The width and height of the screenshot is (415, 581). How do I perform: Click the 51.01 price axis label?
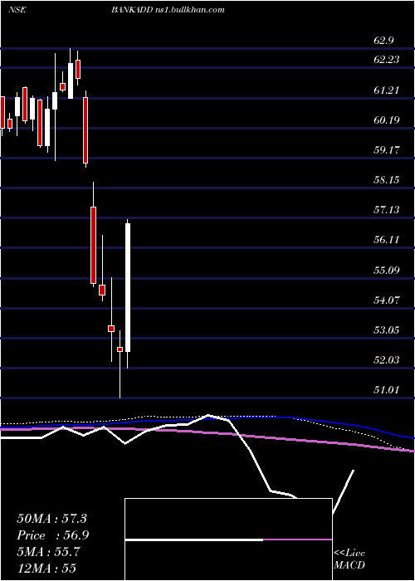387,390
